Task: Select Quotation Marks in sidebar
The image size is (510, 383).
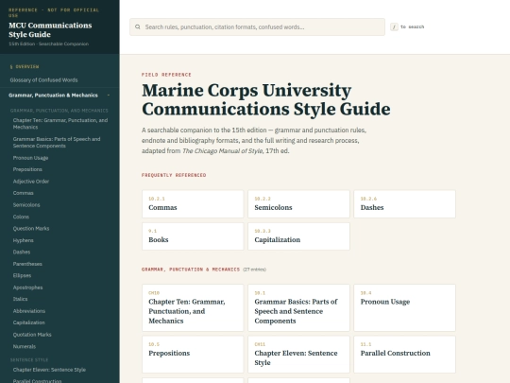Action: 32,335
